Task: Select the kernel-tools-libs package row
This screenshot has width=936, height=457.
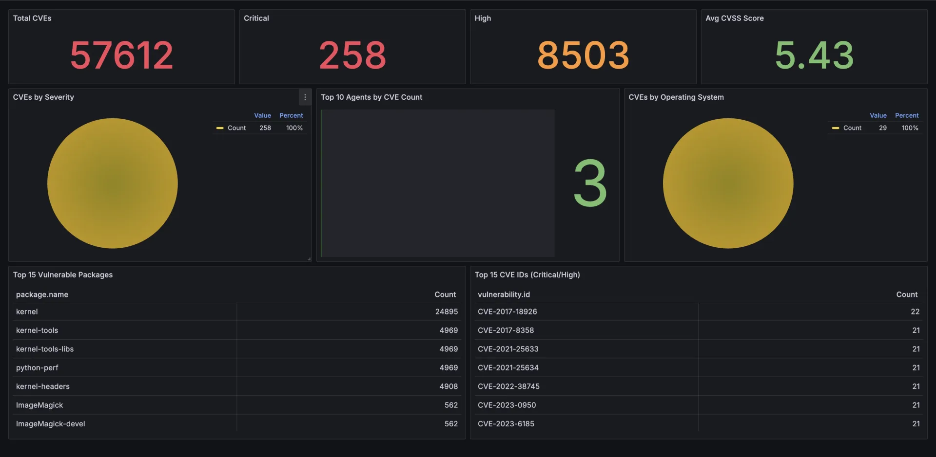Action: click(237, 349)
